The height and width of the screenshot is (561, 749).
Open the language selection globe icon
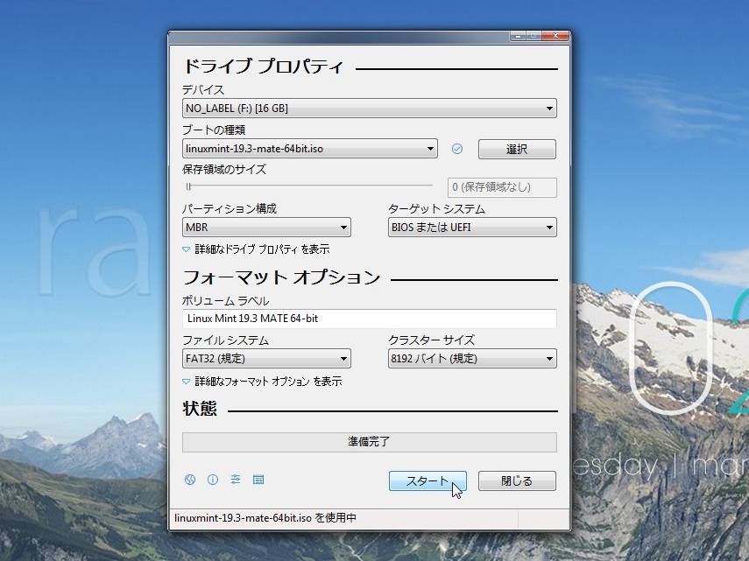(189, 480)
